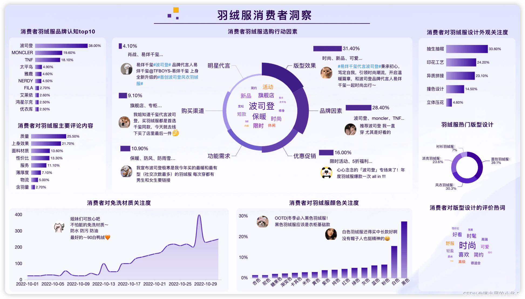Click the 撞色设计 14.50% bar

click(x=455, y=89)
